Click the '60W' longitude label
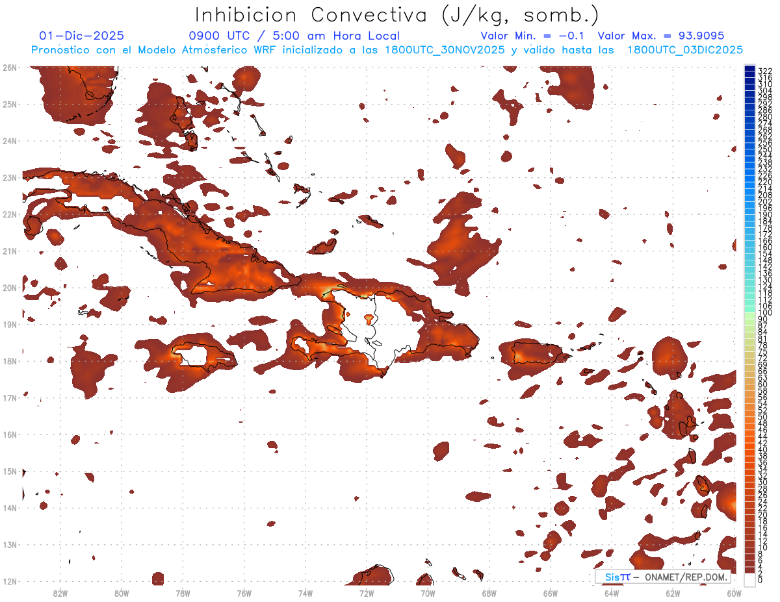Viewport: 780px width, 602px height. point(734,593)
